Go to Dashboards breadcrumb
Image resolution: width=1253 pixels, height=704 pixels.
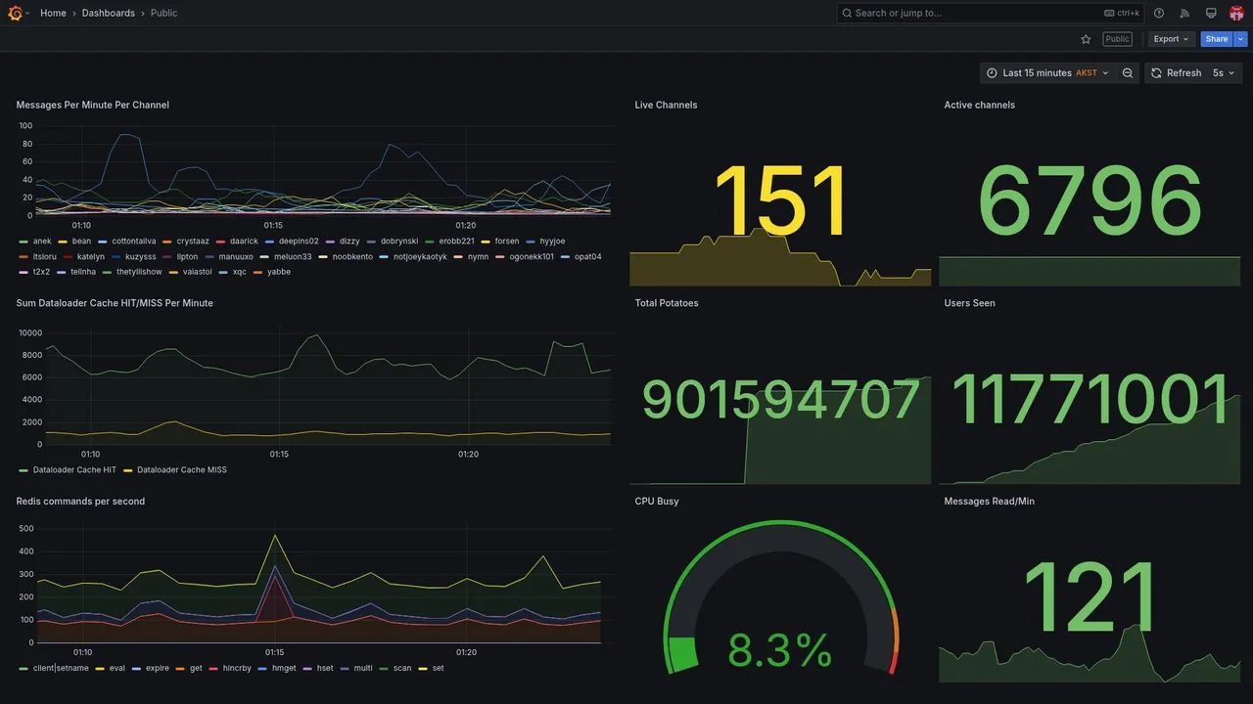tap(109, 13)
